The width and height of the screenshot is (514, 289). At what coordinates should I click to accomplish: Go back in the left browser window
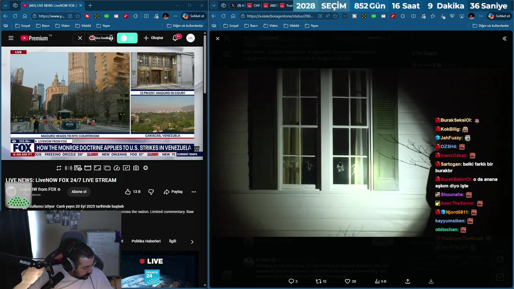pyautogui.click(x=5, y=16)
